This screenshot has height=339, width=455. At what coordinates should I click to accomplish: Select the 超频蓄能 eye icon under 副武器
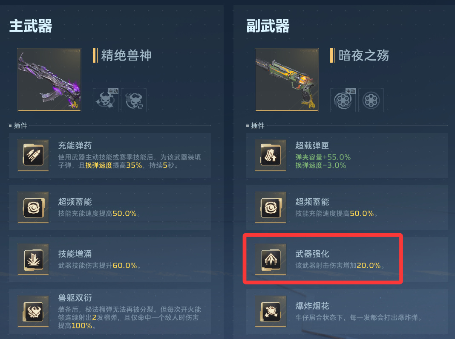point(271,207)
